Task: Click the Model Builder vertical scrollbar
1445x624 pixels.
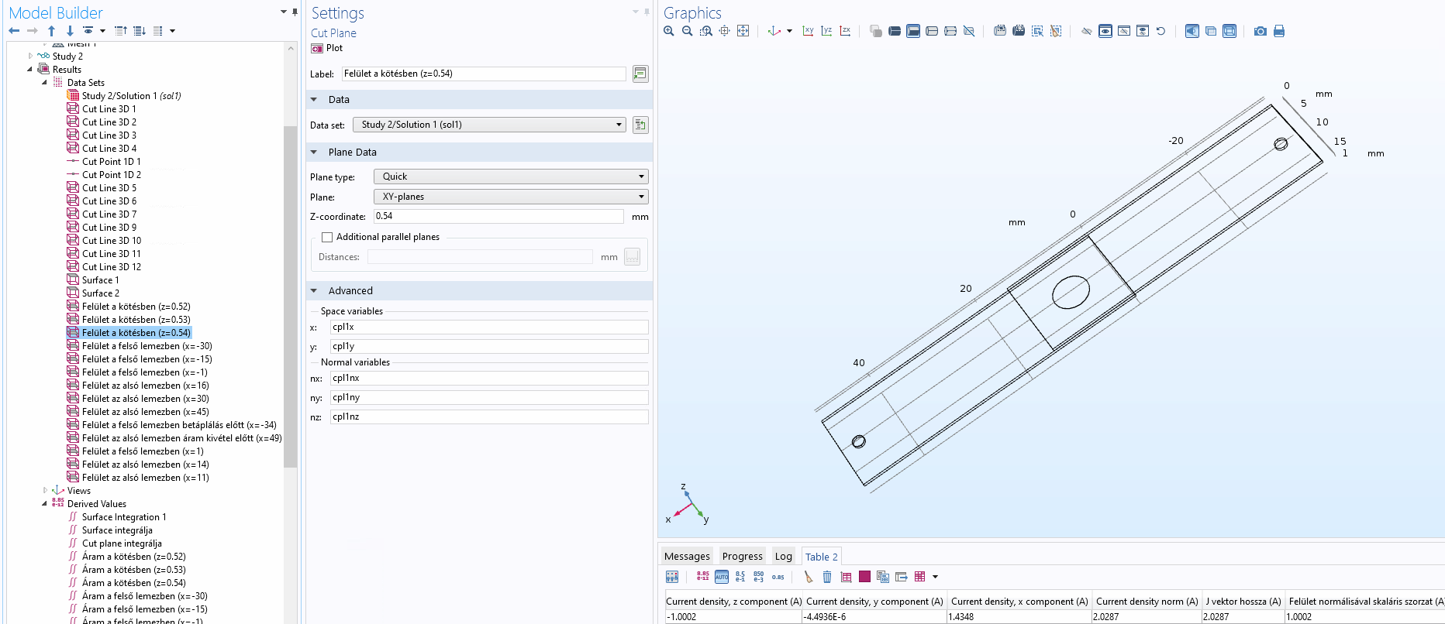Action: tap(291, 297)
